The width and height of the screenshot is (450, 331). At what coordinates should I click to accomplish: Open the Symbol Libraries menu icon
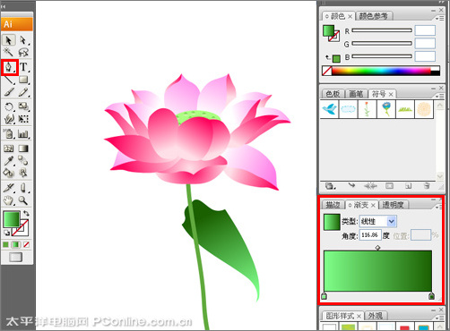(330, 186)
